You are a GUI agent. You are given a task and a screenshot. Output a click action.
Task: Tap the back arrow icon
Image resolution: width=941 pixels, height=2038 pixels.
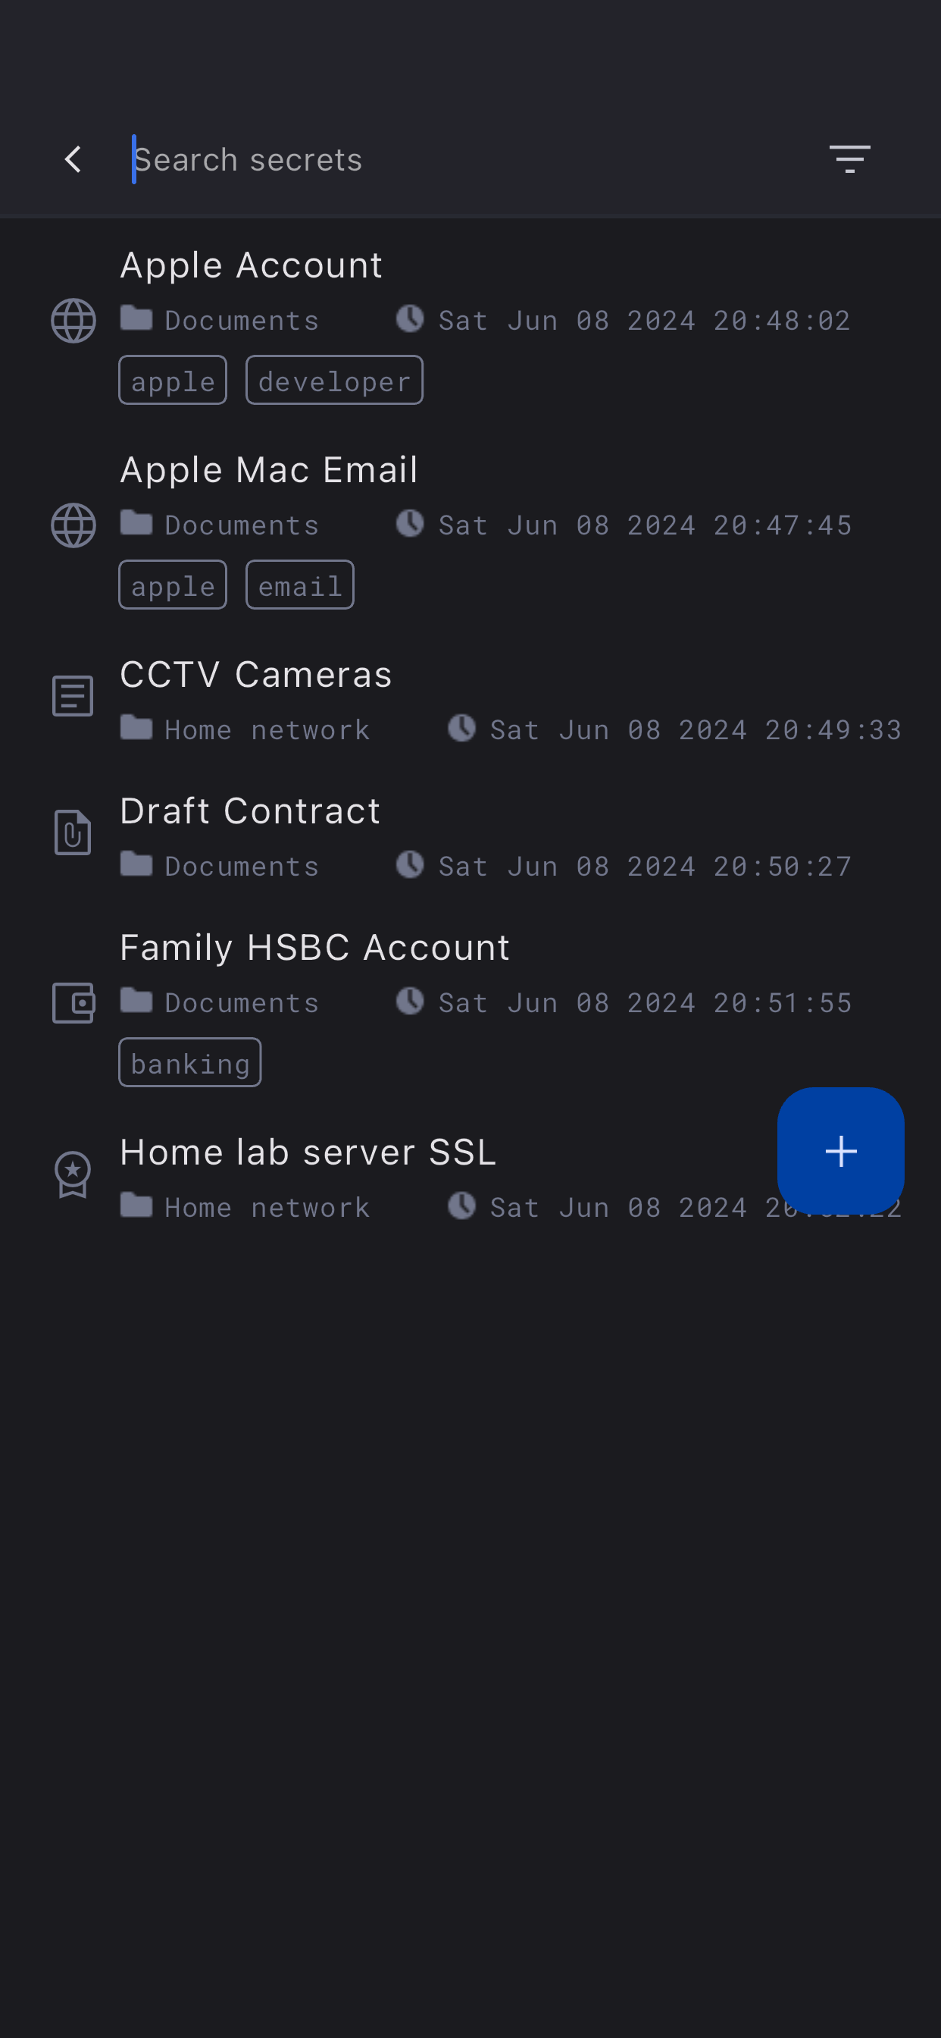(x=73, y=160)
